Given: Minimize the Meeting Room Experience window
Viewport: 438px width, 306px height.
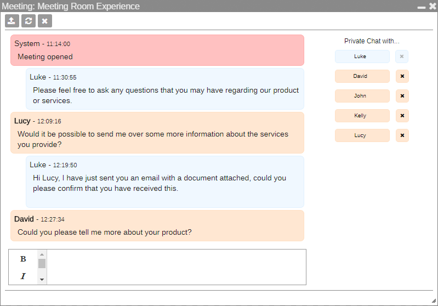Looking at the screenshot, I should click(x=421, y=7).
